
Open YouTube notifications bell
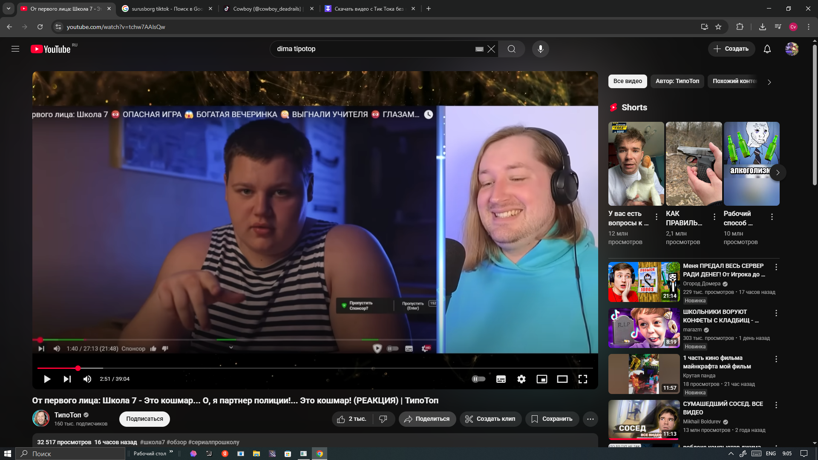(x=767, y=49)
